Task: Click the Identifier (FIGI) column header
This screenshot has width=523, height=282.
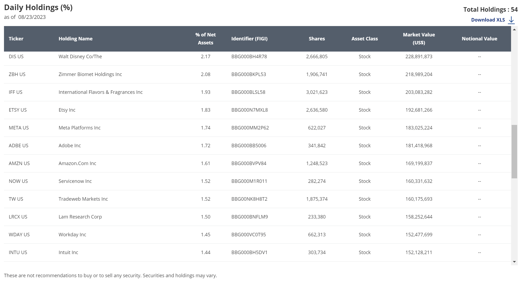Action: (249, 39)
